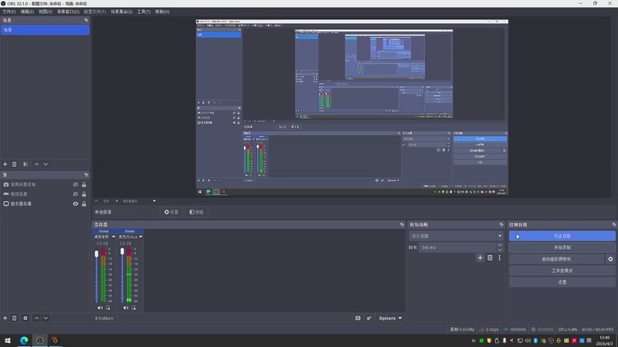Viewport: 618px width, 347px height.
Task: Open Microsoft Edge from taskbar
Action: click(24, 340)
